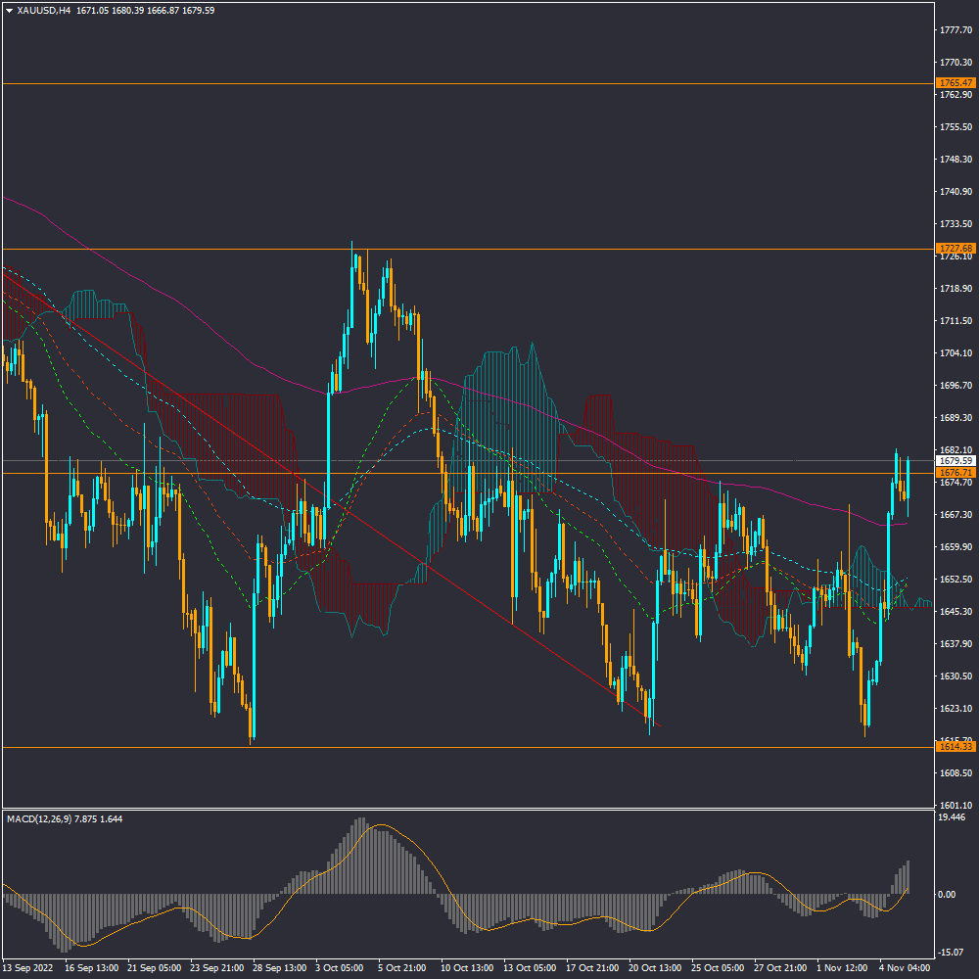
Task: Click the 13 Sep 2022 date label
Action: coord(26,967)
